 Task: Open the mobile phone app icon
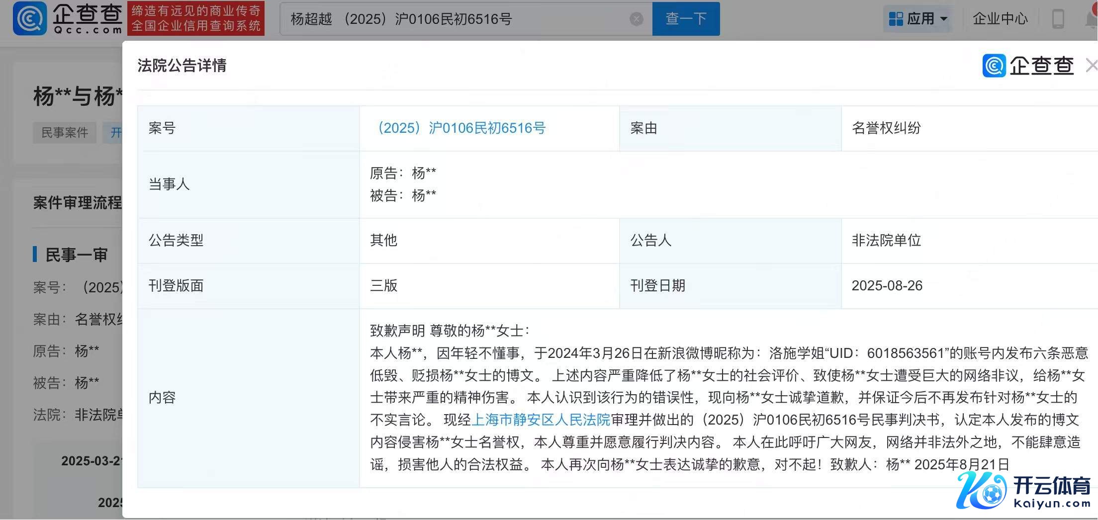pos(1058,19)
